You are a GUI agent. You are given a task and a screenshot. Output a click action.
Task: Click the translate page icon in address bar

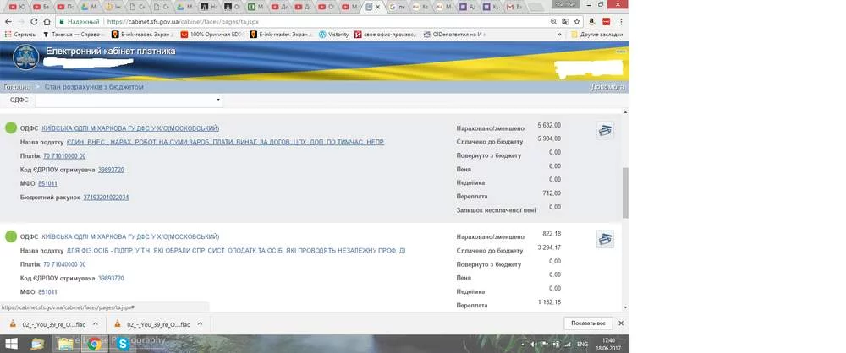point(565,22)
